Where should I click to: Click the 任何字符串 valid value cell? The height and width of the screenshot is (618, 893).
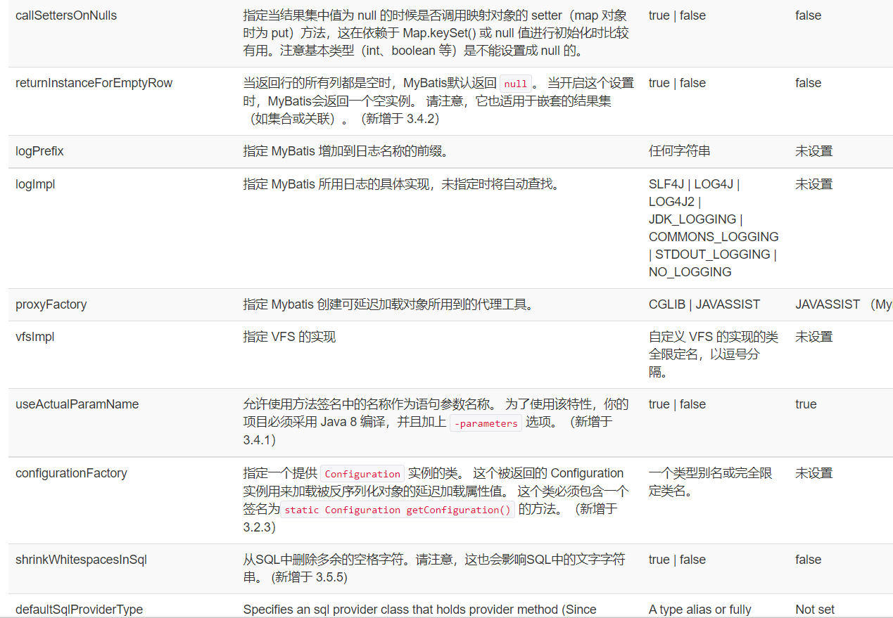pyautogui.click(x=680, y=151)
